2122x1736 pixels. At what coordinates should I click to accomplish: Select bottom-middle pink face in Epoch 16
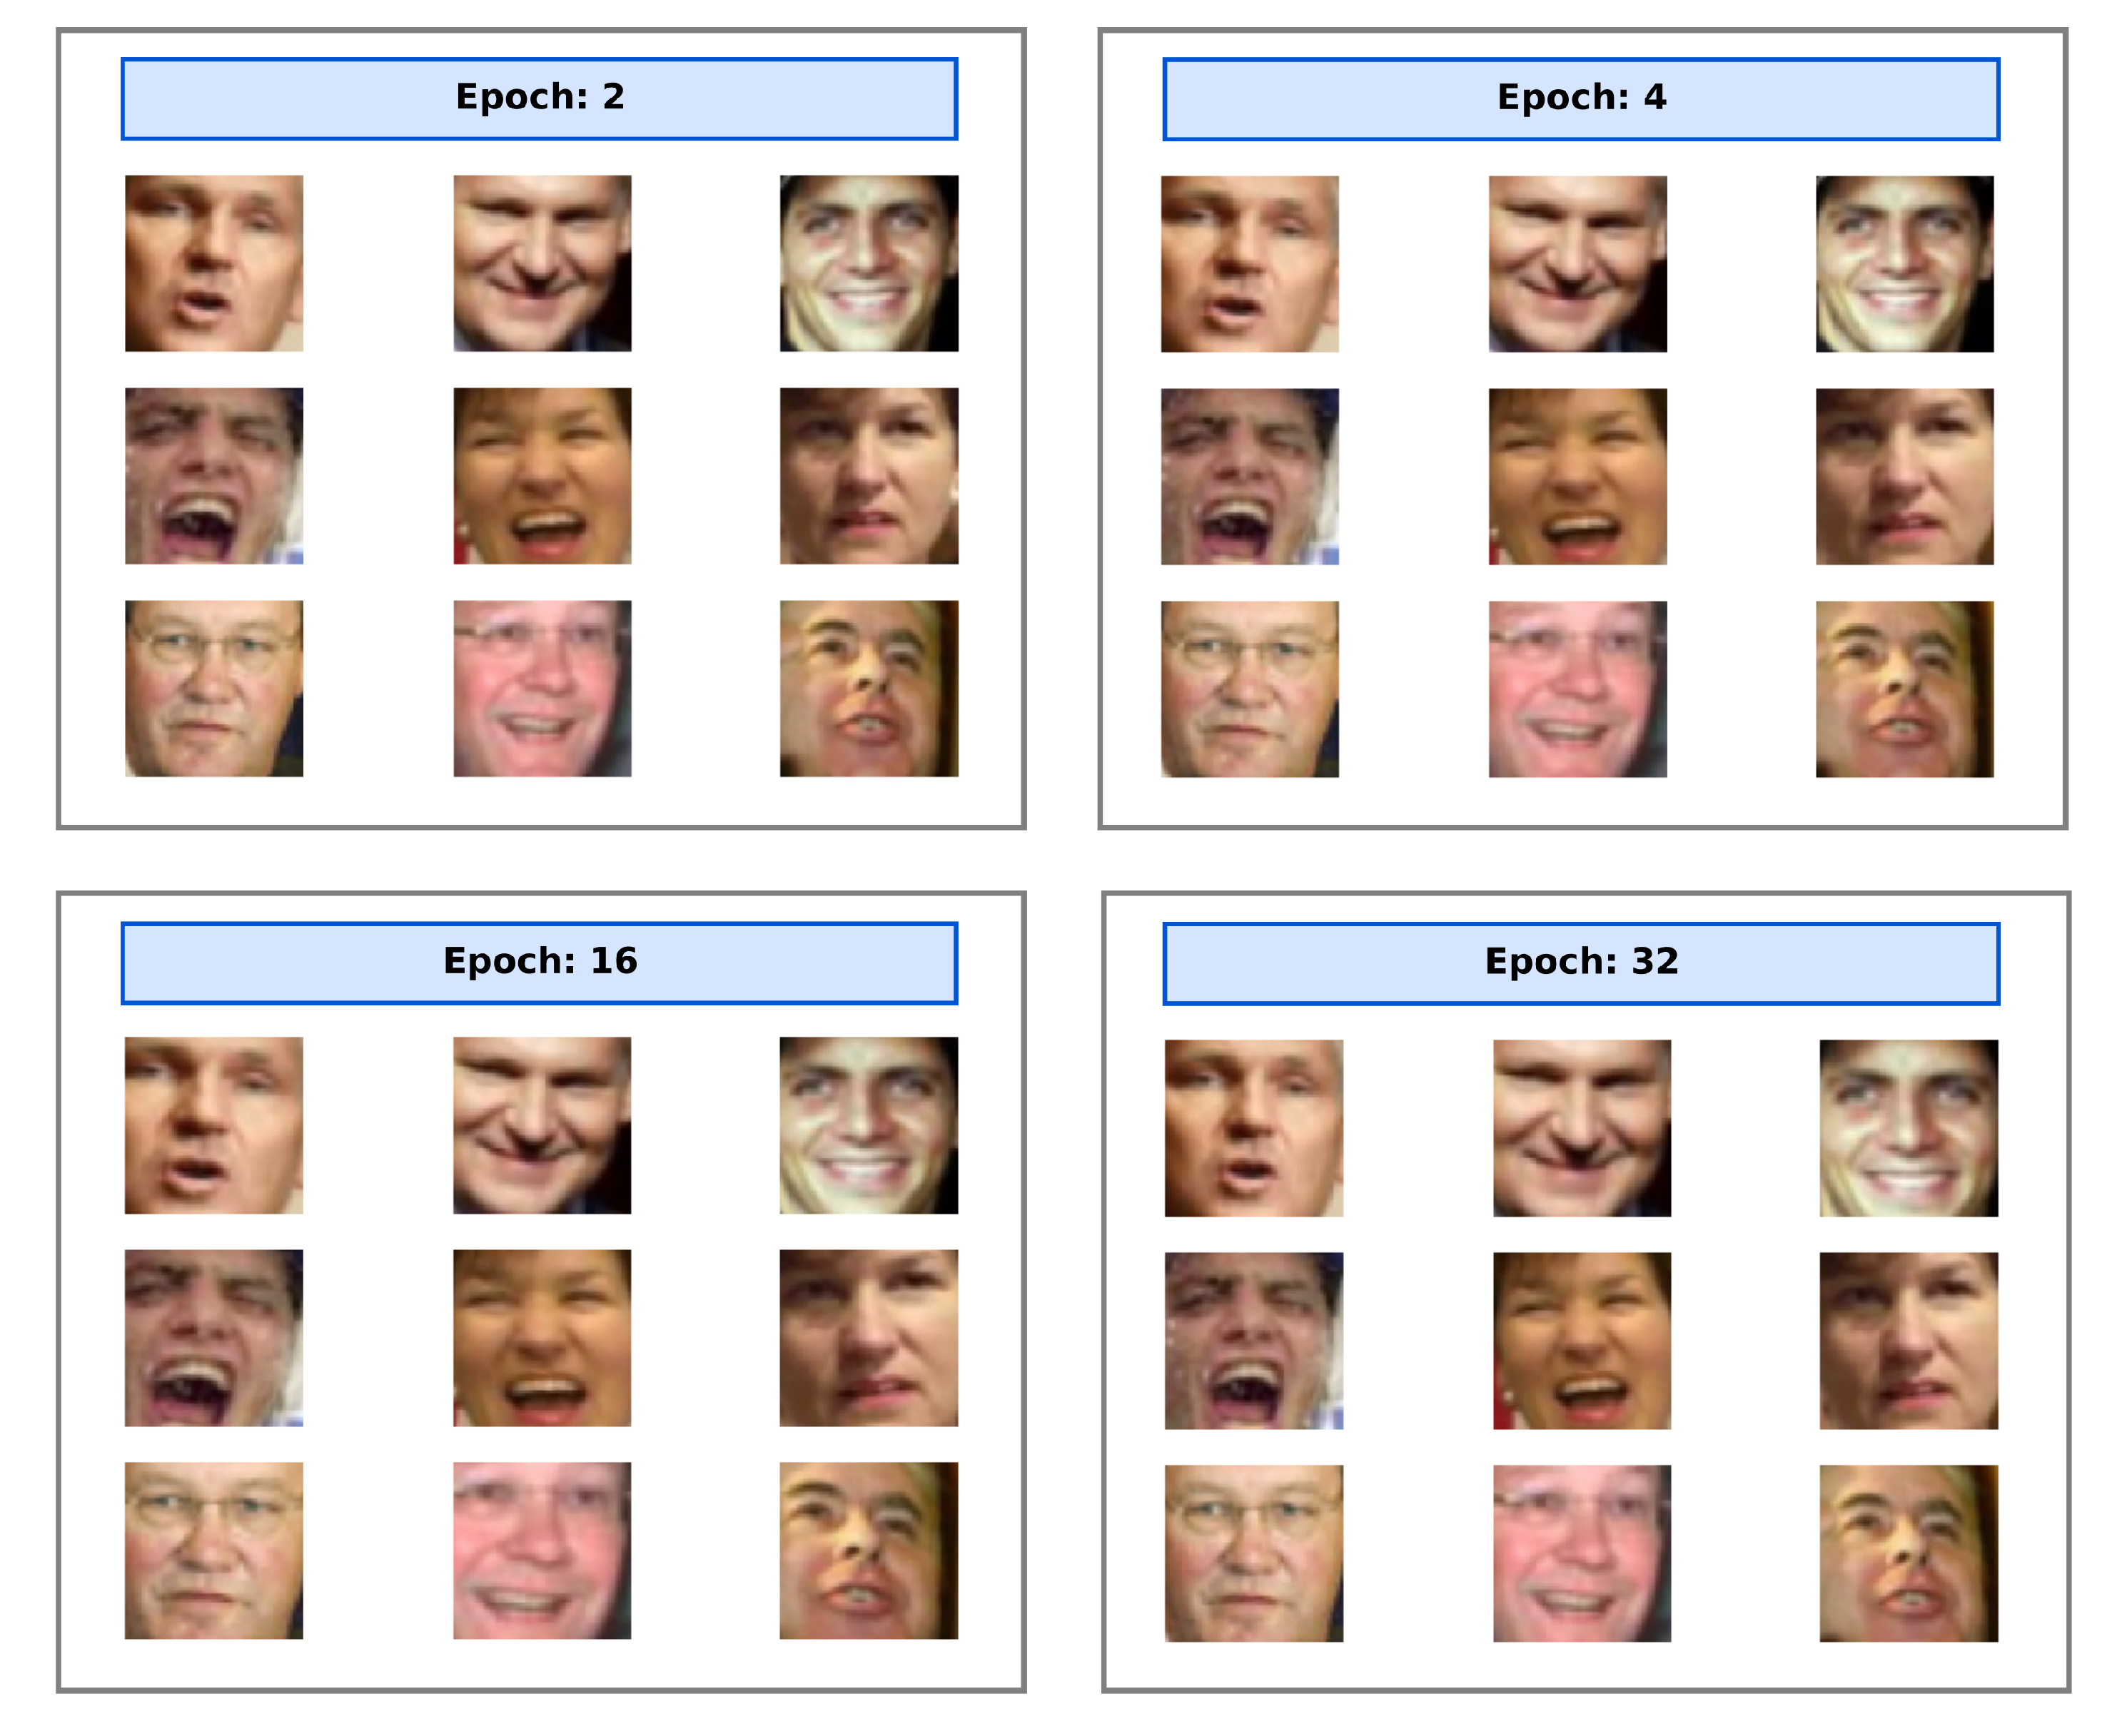tap(541, 1550)
